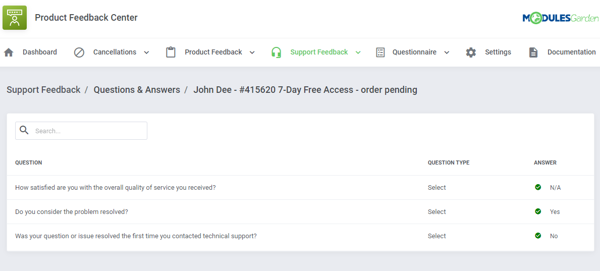Open the Product Feedback menu item
The width and height of the screenshot is (600, 271).
tap(213, 52)
